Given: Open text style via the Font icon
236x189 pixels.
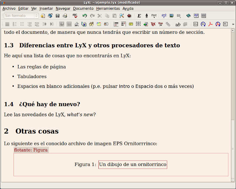Looking at the screenshot, I should [154, 16].
